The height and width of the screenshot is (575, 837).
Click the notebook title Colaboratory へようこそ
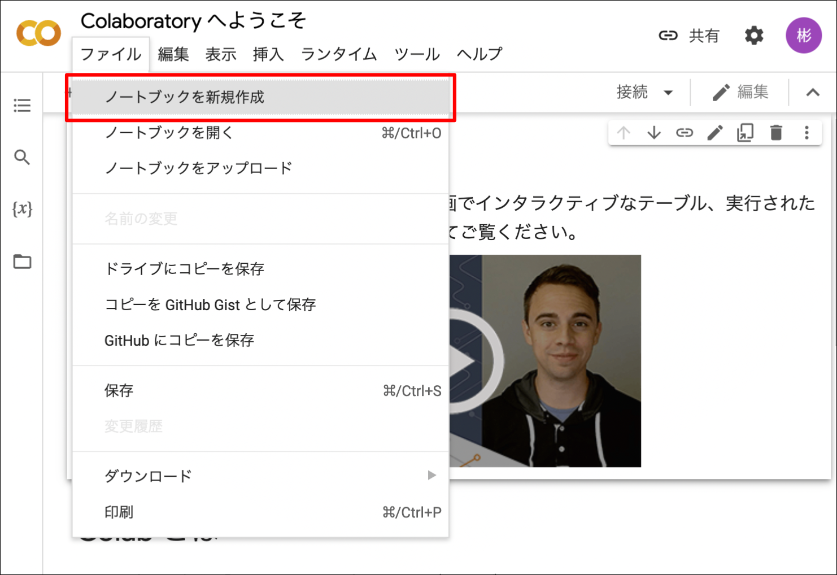[194, 21]
